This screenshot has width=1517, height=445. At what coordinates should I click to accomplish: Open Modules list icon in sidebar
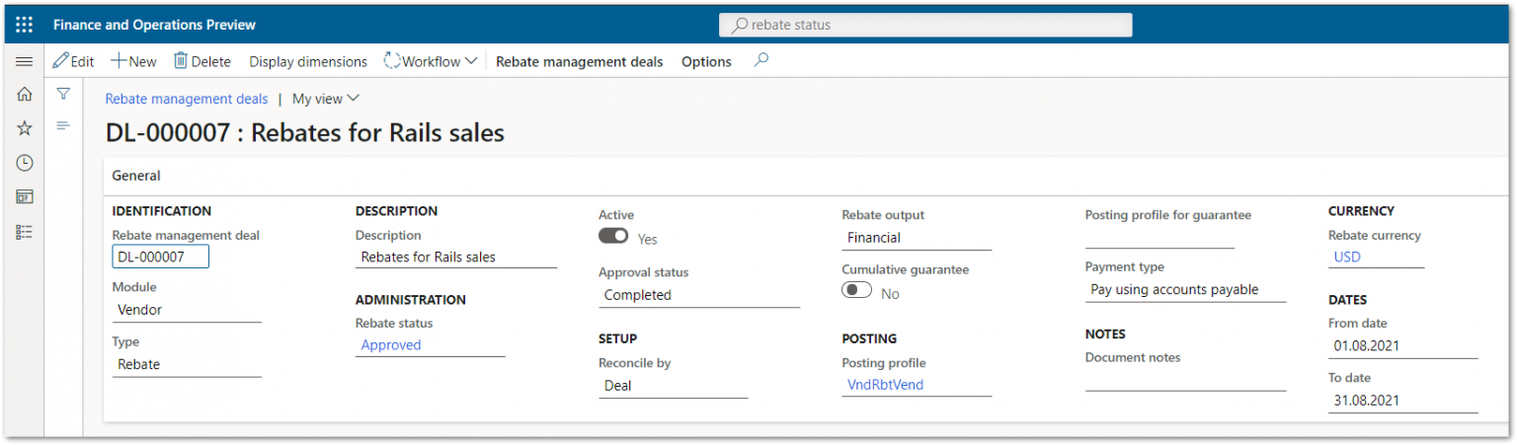click(25, 232)
